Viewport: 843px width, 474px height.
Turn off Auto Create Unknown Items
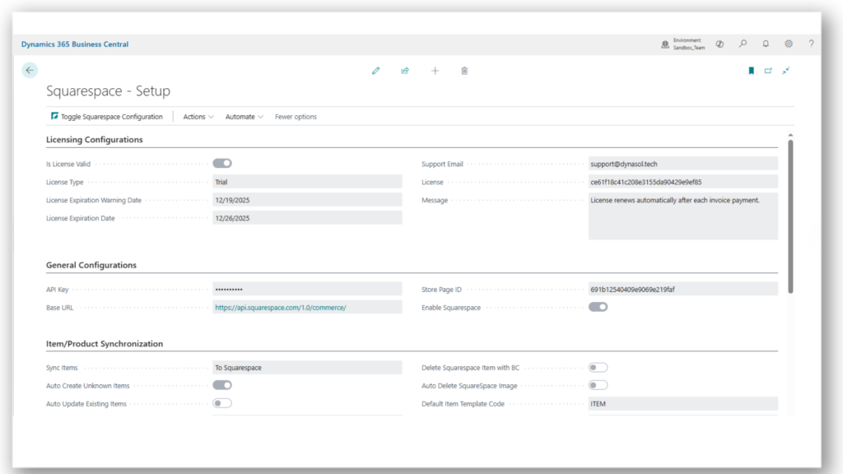click(x=221, y=384)
